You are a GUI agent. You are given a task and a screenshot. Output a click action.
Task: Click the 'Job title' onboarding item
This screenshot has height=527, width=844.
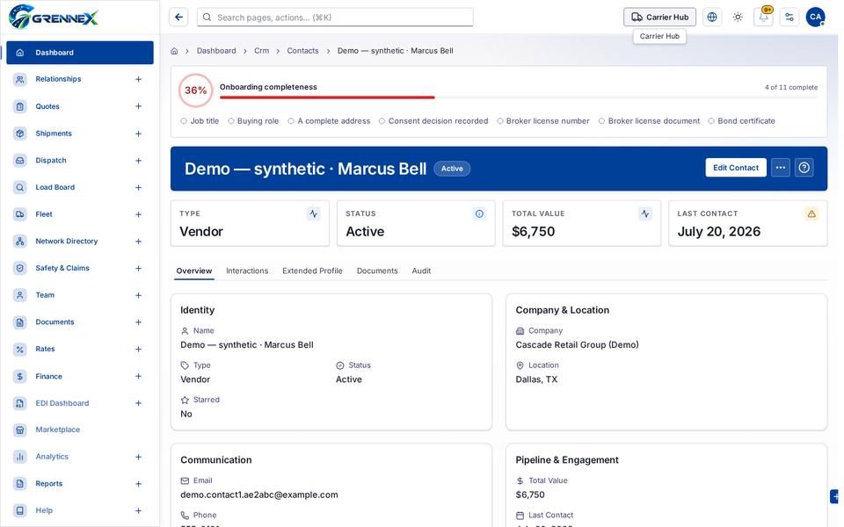[x=200, y=121]
